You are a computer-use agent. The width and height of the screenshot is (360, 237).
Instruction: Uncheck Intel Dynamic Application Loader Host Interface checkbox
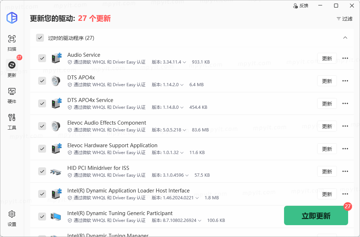point(42,194)
